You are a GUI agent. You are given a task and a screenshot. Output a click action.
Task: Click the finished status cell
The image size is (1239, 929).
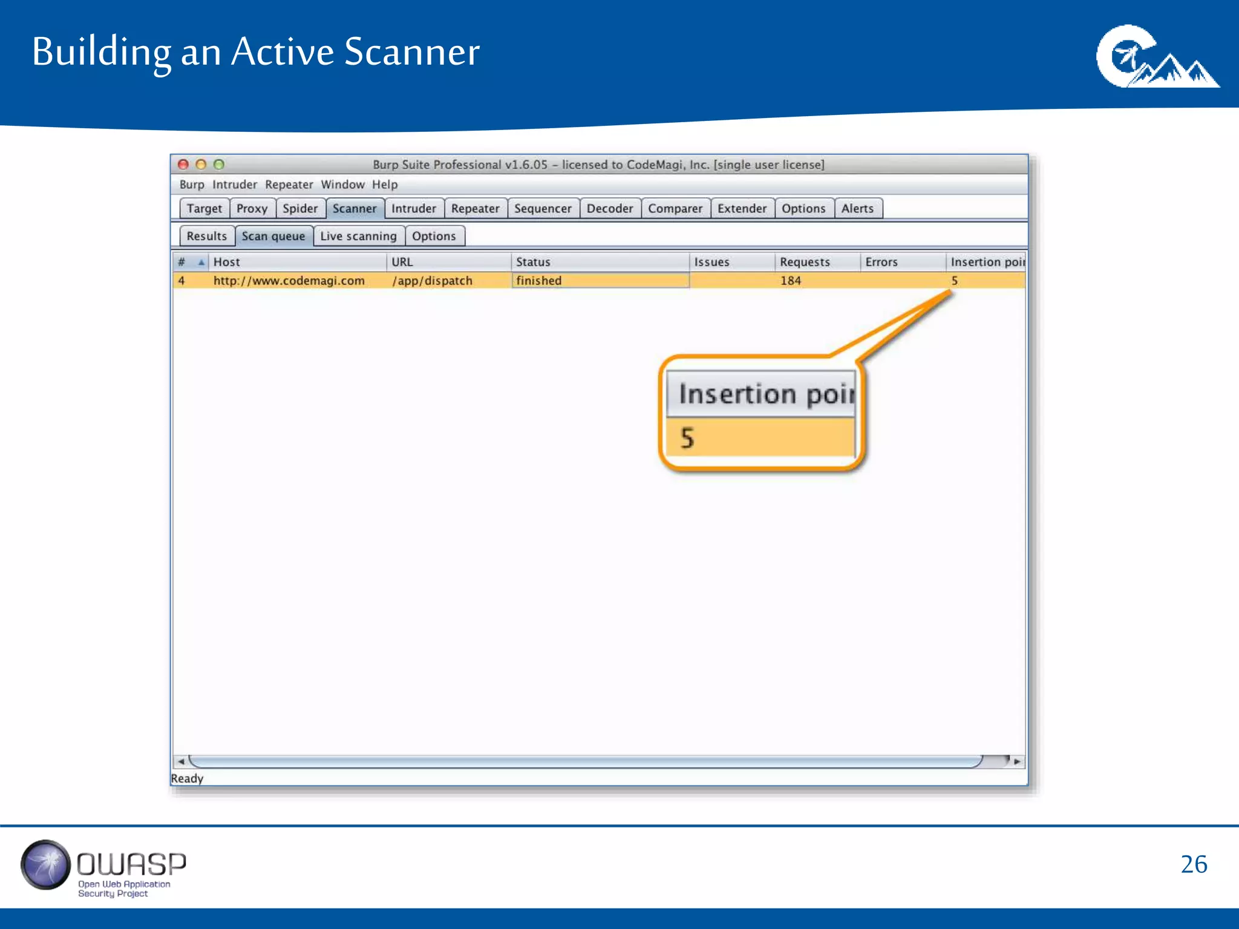click(600, 281)
